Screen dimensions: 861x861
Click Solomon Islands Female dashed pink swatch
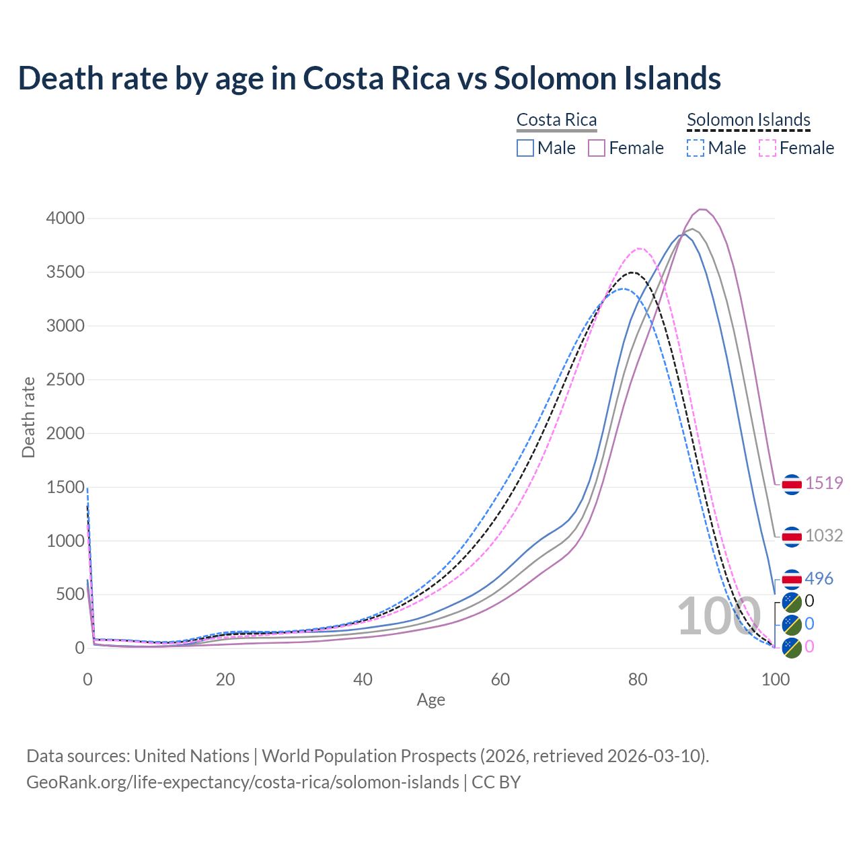click(768, 148)
